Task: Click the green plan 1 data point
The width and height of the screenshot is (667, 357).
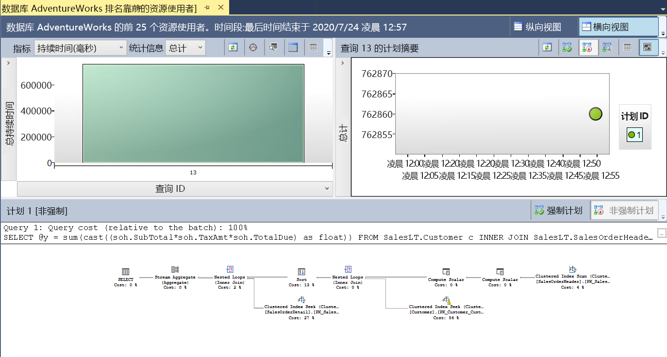Action: pyautogui.click(x=596, y=114)
